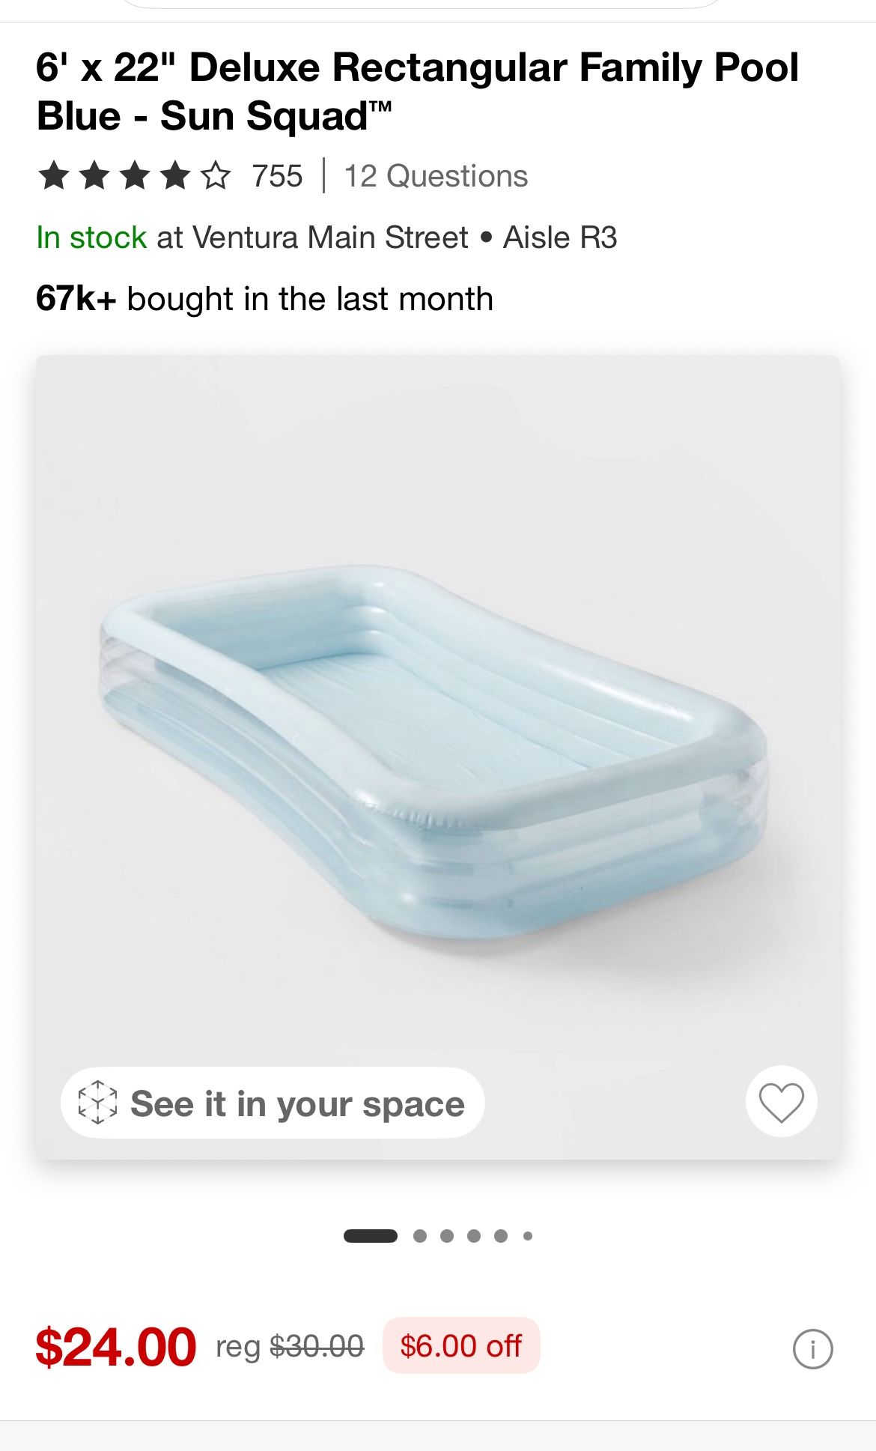876x1451 pixels.
Task: Tap the $6.00 off savings badge
Action: 461,1346
